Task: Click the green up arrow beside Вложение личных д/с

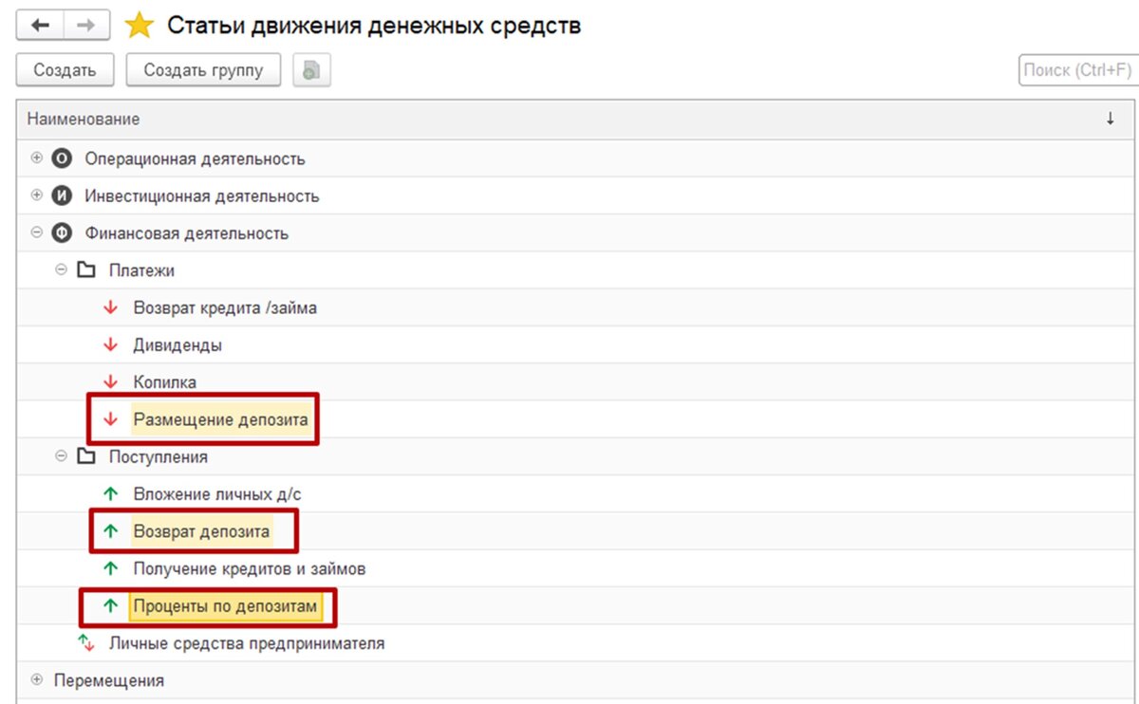Action: [110, 493]
